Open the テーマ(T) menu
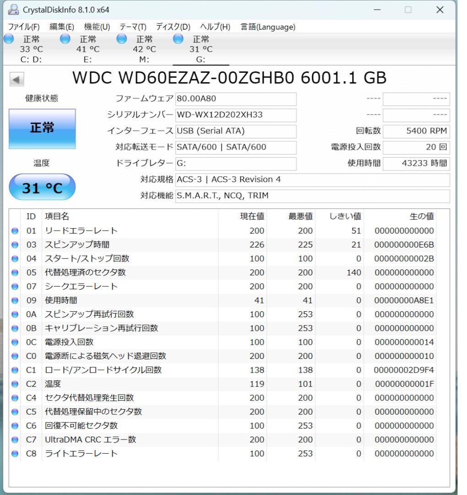 (x=133, y=27)
